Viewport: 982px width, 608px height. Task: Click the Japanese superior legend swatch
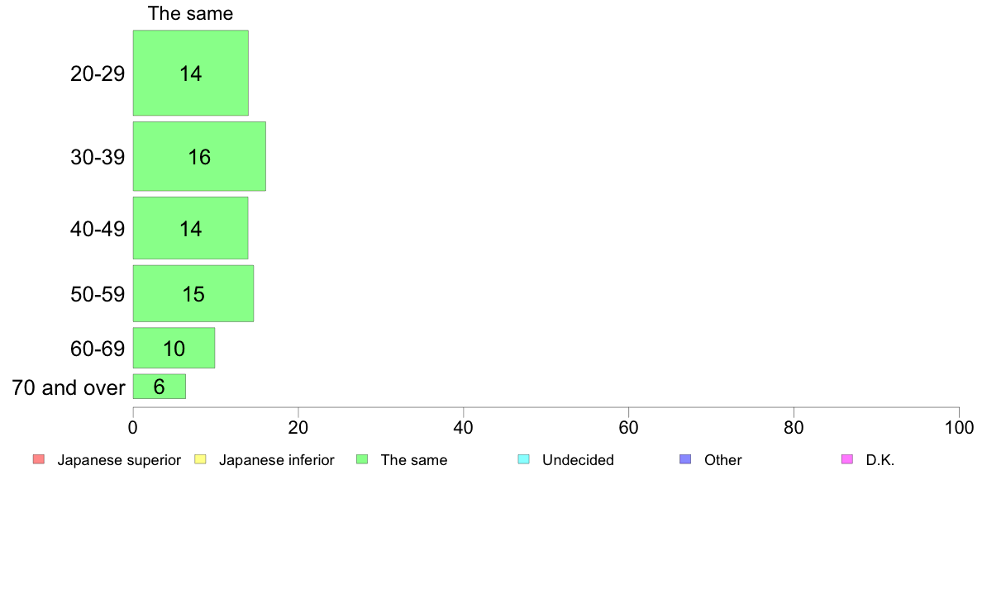(x=39, y=459)
